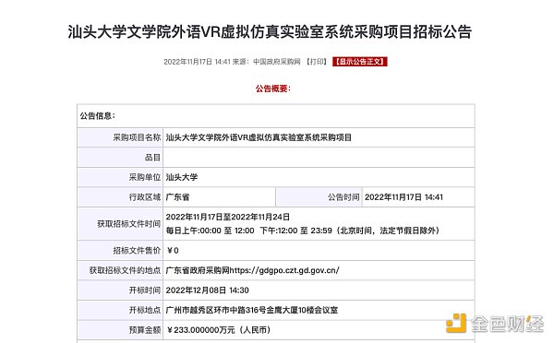554x343 pixels.
Task: Click the 行政区域 value 广东省
Action: [x=177, y=197]
